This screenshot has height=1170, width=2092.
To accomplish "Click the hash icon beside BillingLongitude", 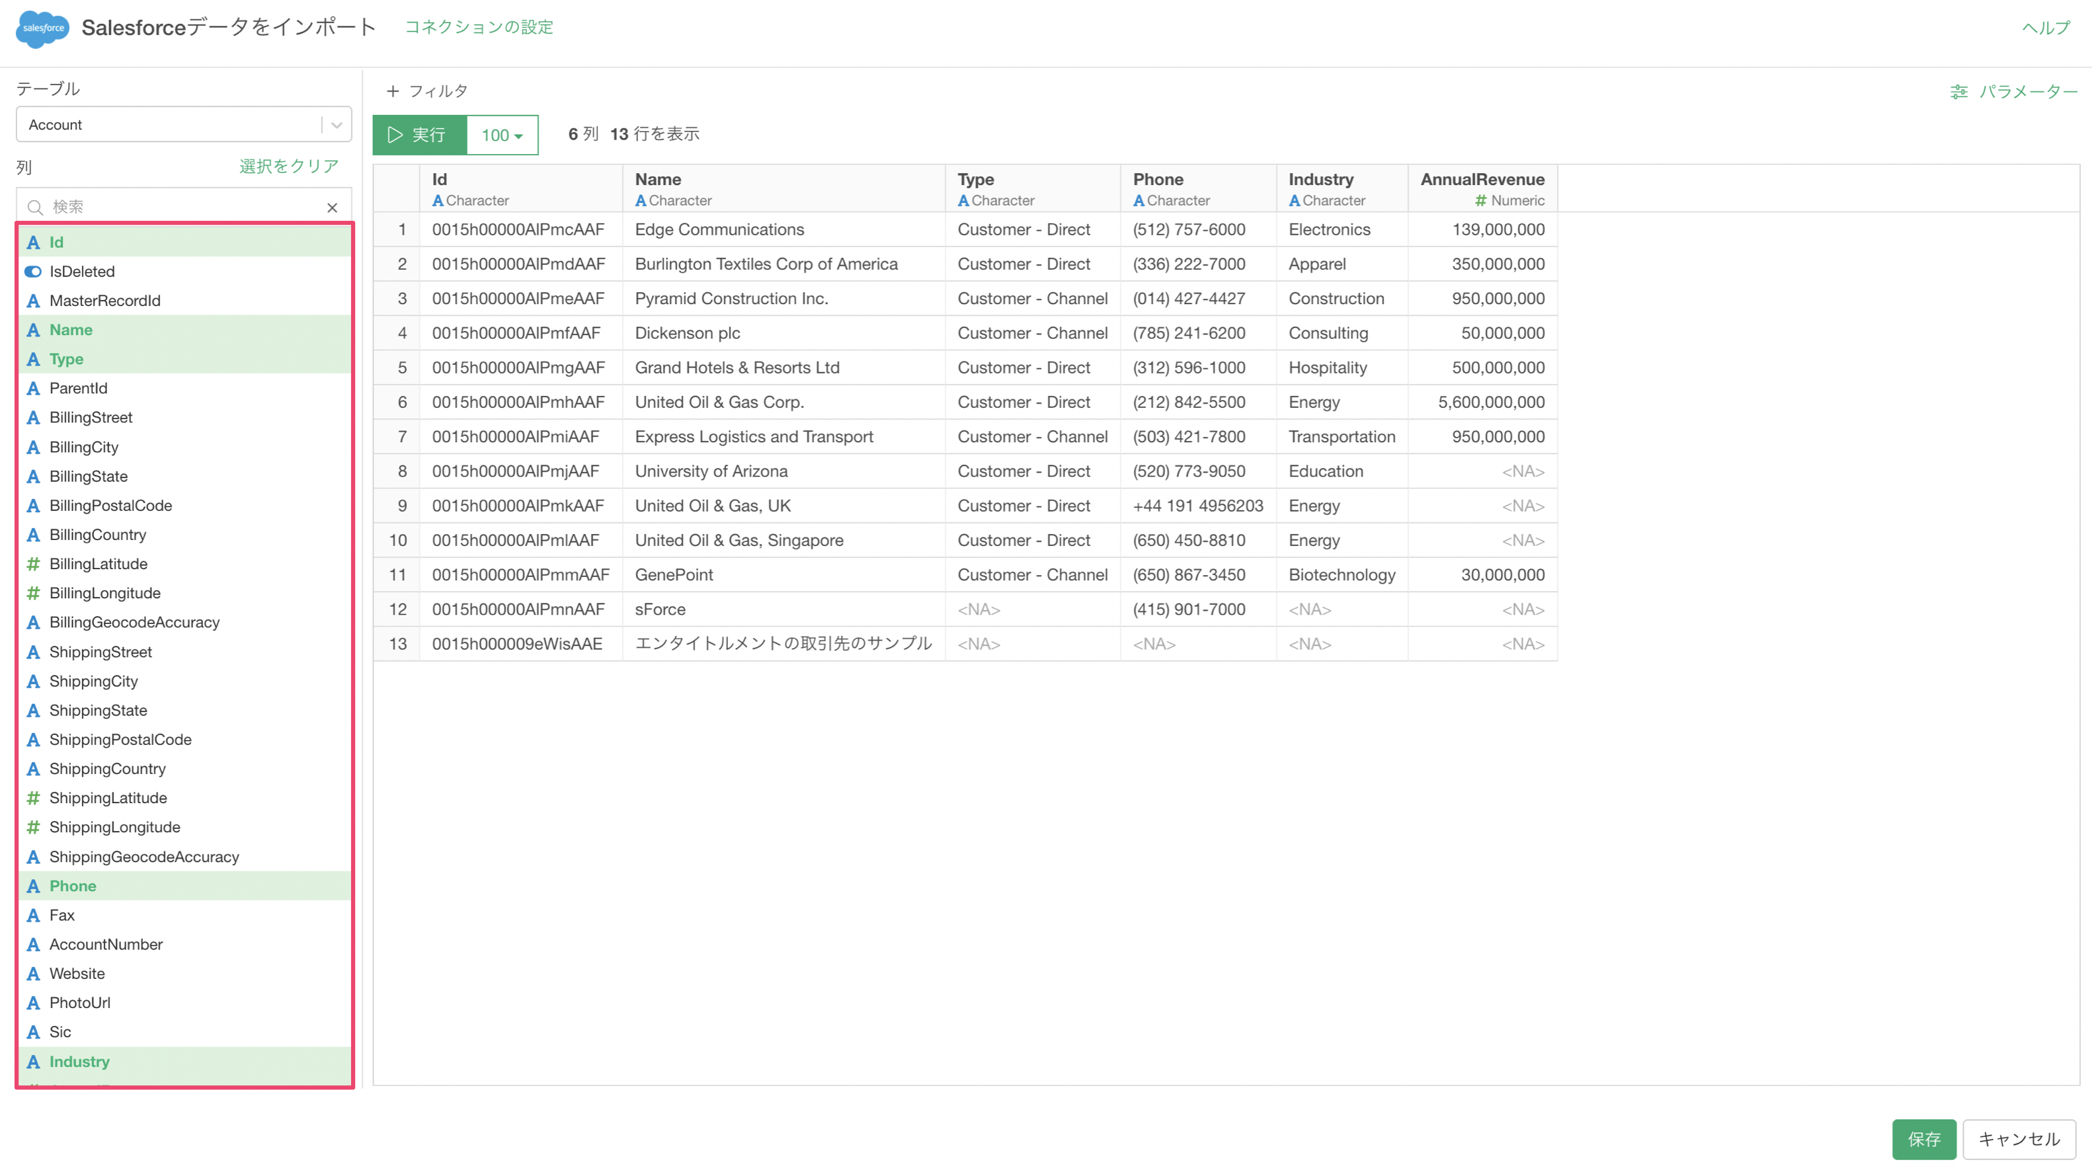I will point(33,593).
